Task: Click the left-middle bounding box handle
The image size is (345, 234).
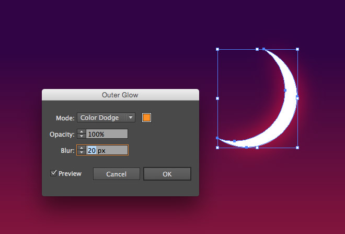Action: tap(217, 98)
